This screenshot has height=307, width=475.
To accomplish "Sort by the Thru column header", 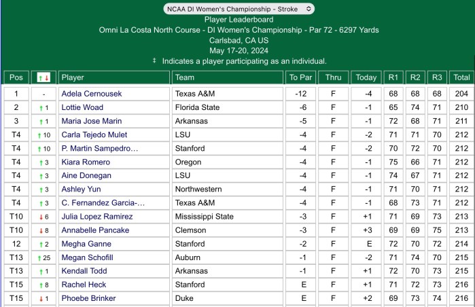I will click(333, 77).
